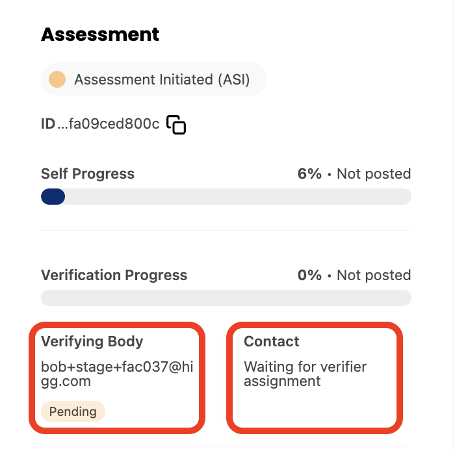Select the Assessment Initiated (ASI) status pill

pos(154,79)
